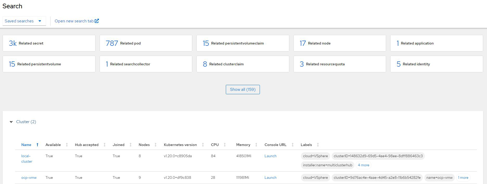The image size is (487, 184).
Task: Sort by Hub accepted column sort icon
Action: coord(105,145)
